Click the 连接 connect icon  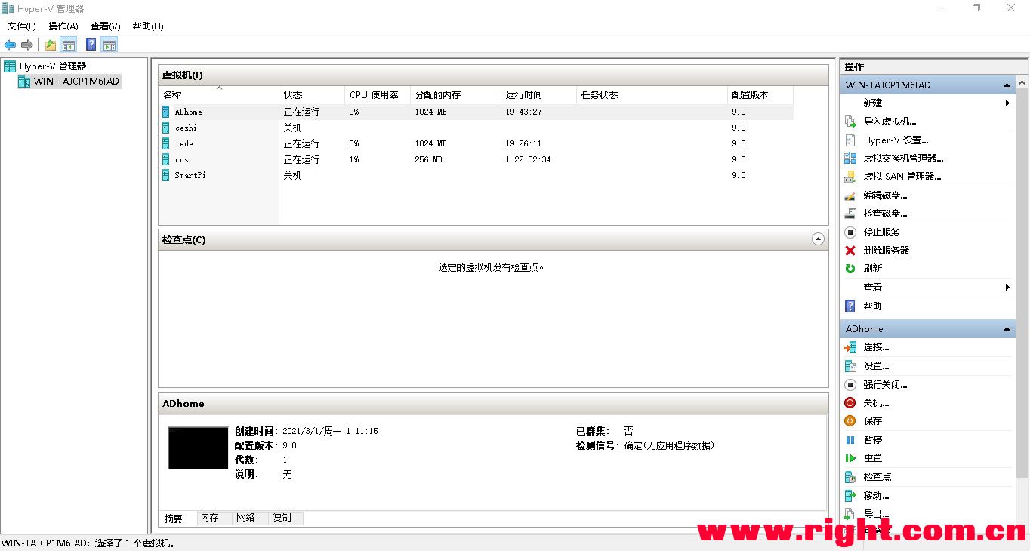point(850,347)
